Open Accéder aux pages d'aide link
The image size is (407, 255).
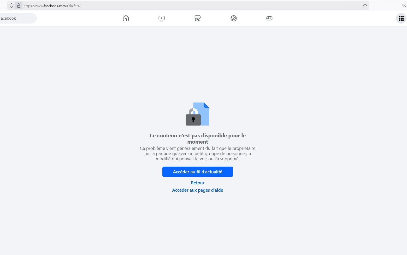(x=198, y=190)
